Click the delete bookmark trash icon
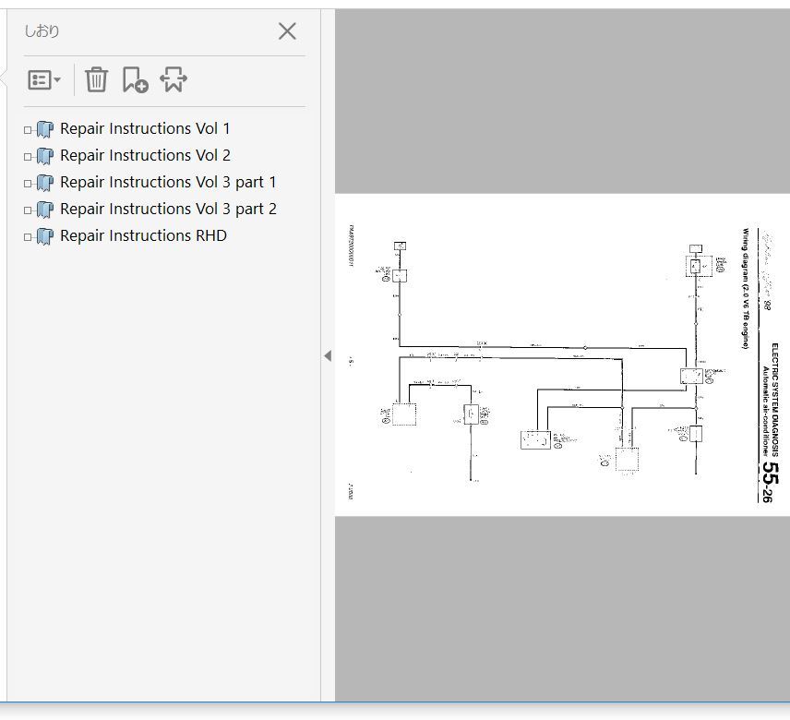790x720 pixels. pyautogui.click(x=96, y=80)
